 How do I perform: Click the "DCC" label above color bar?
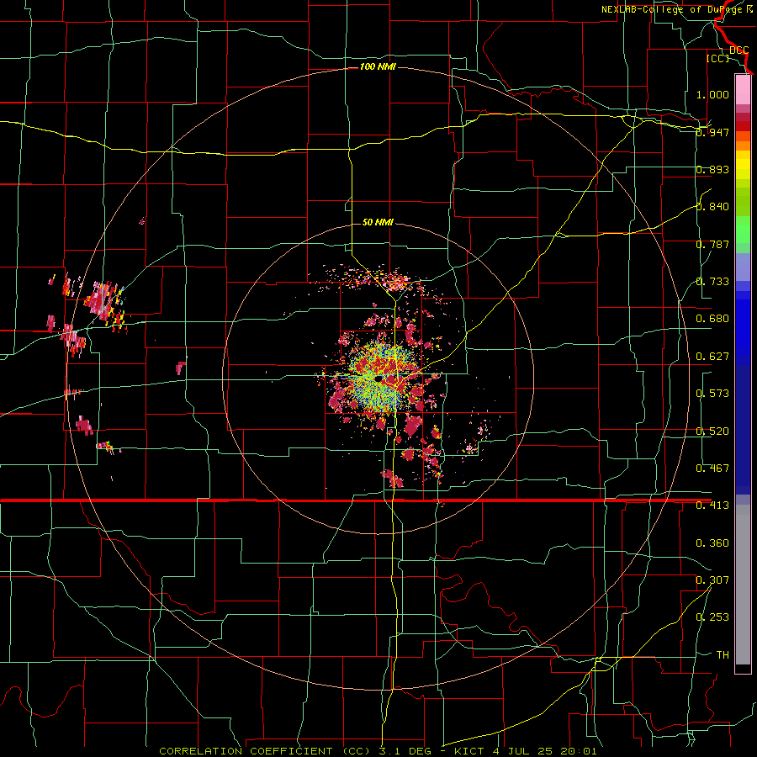[x=738, y=50]
